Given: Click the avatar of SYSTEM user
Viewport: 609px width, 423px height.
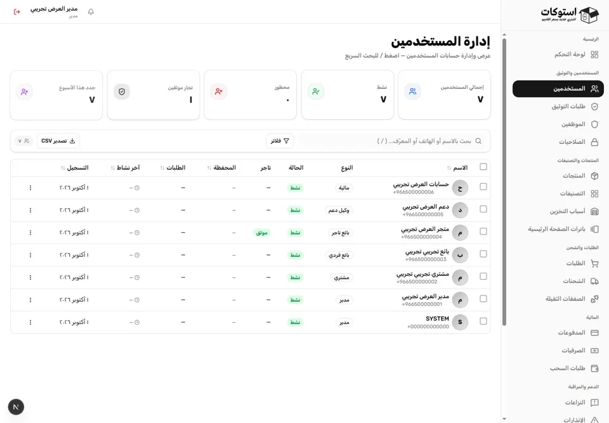Looking at the screenshot, I should [460, 322].
